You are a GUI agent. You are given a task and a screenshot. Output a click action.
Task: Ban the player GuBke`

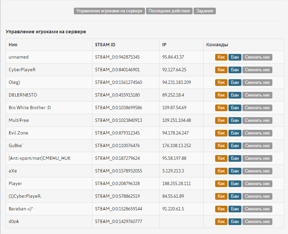235,146
